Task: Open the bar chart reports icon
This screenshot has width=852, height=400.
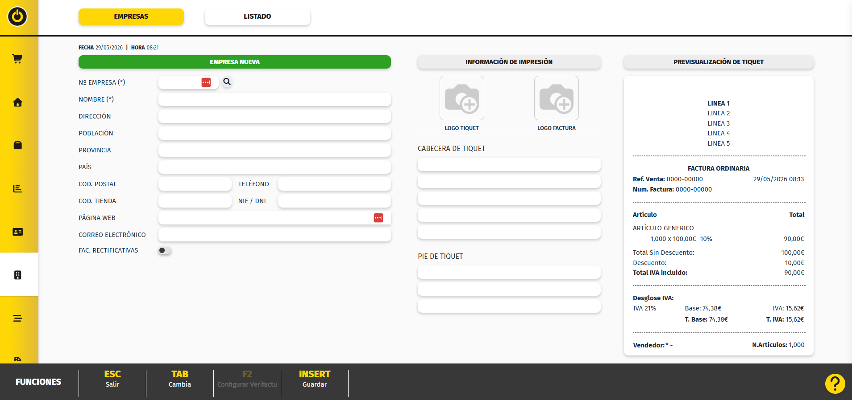Action: click(x=17, y=188)
